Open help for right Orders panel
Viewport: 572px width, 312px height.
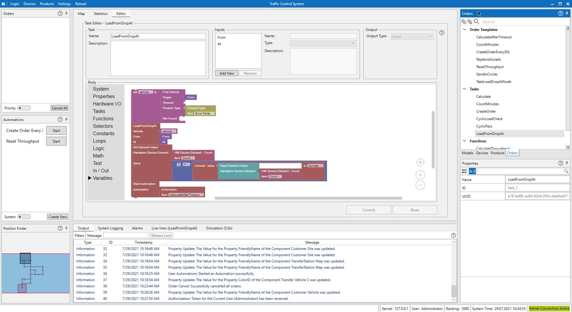(560, 13)
